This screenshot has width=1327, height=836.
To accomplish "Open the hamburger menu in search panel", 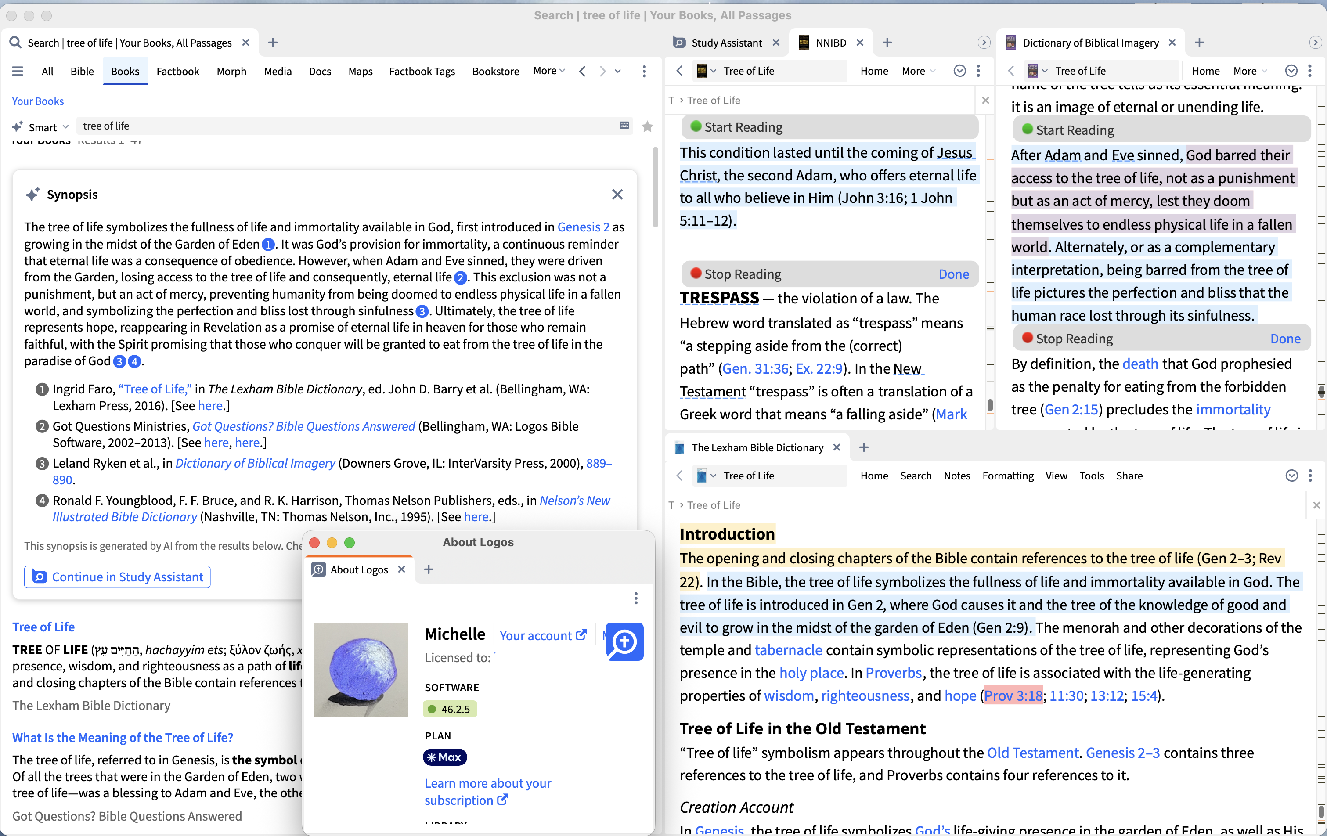I will point(18,71).
